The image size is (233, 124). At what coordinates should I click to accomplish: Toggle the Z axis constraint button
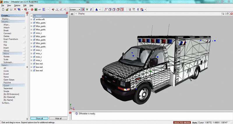pyautogui.click(x=91, y=9)
